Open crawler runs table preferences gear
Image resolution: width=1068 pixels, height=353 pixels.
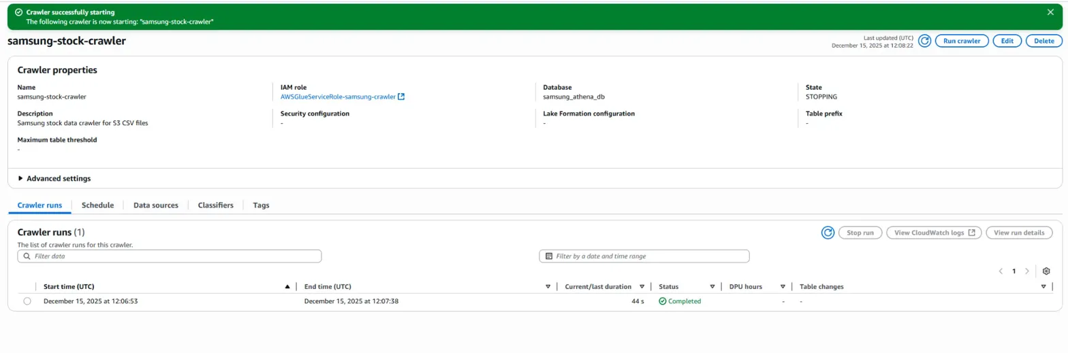tap(1047, 271)
